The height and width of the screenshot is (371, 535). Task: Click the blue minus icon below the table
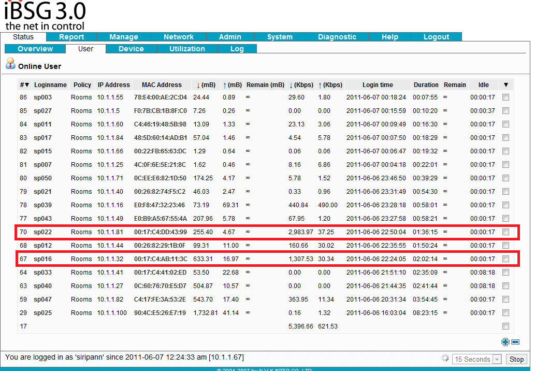[515, 341]
